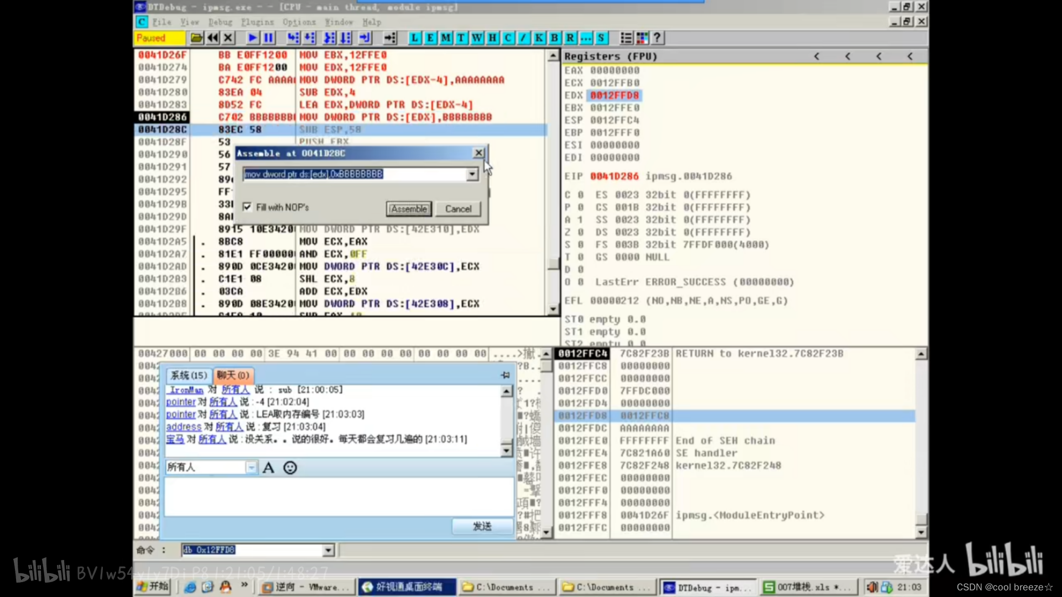Open the Help menu
1062x597 pixels.
click(372, 22)
